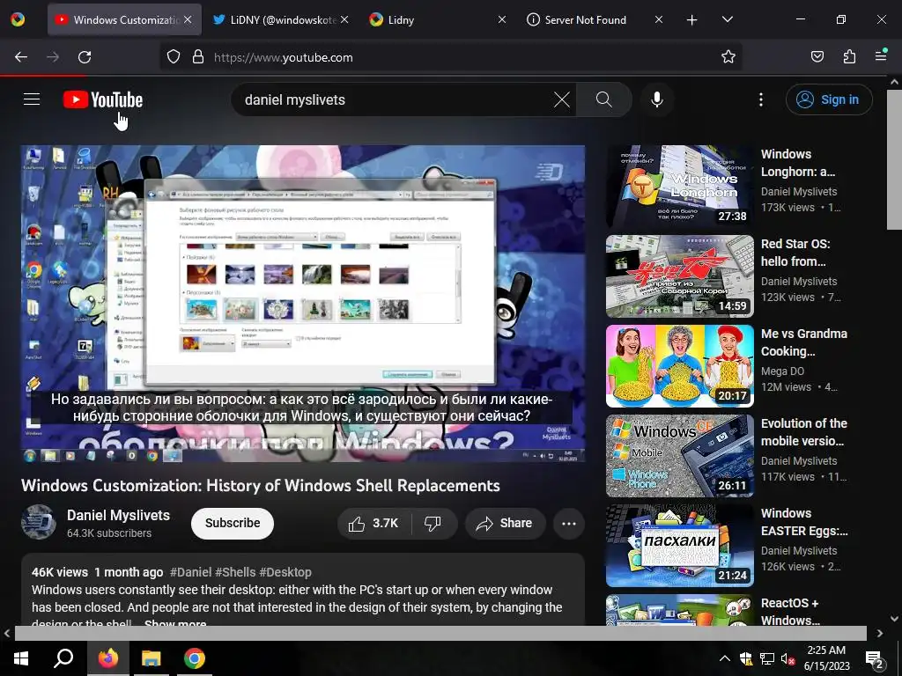Open the network tray icon
902x676 pixels.
pos(766,658)
